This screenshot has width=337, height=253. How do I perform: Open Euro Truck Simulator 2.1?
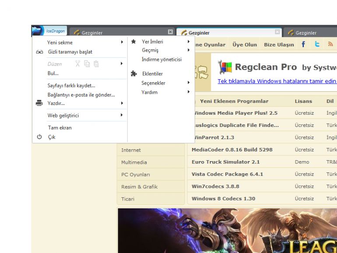tap(225, 162)
